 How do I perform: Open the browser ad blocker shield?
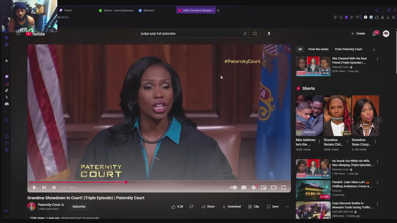[346, 17]
